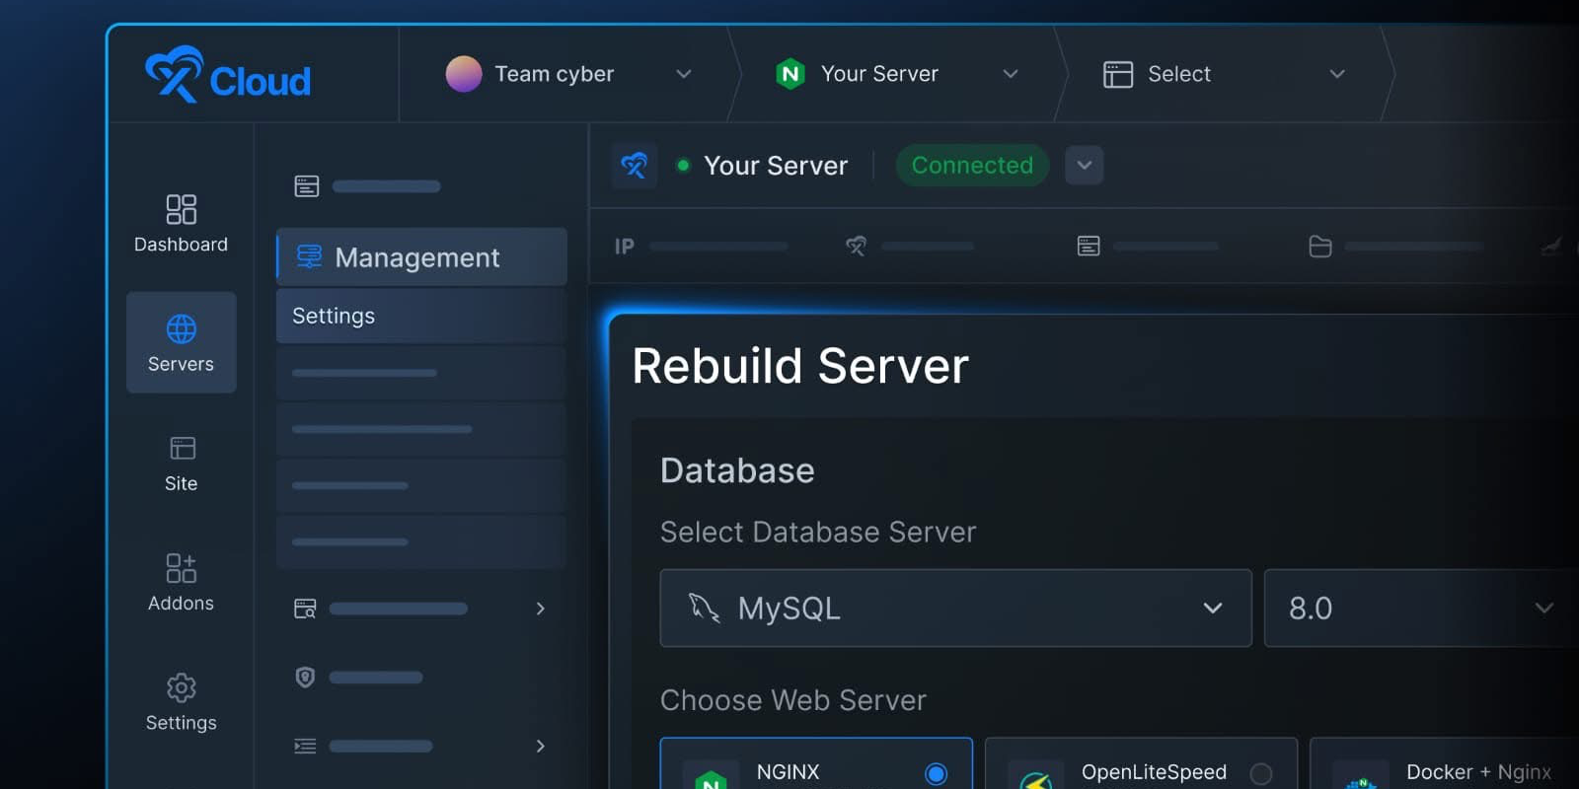Open the Management menu item
The width and height of the screenshot is (1579, 789).
[x=421, y=257]
